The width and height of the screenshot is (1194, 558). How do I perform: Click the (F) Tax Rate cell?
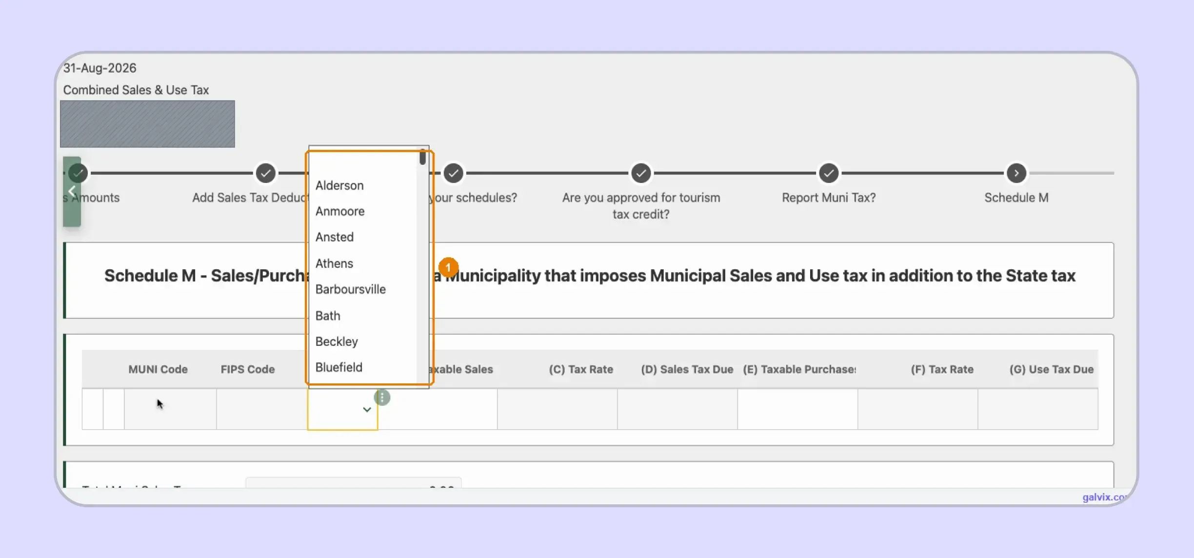point(918,409)
